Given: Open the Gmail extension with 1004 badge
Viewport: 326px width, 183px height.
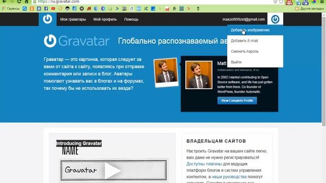Looking at the screenshot, I should coord(289,2).
